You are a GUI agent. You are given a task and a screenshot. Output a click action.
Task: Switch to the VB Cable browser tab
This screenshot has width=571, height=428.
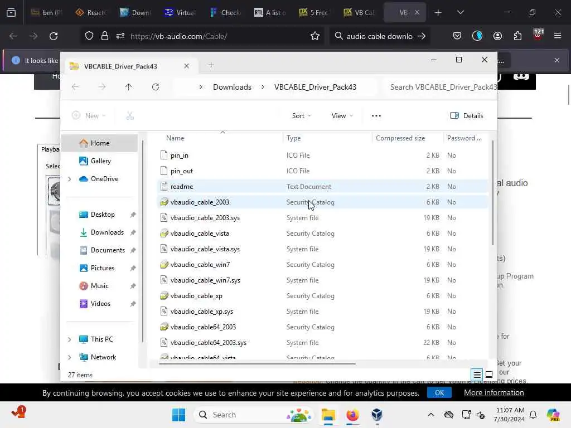359,13
